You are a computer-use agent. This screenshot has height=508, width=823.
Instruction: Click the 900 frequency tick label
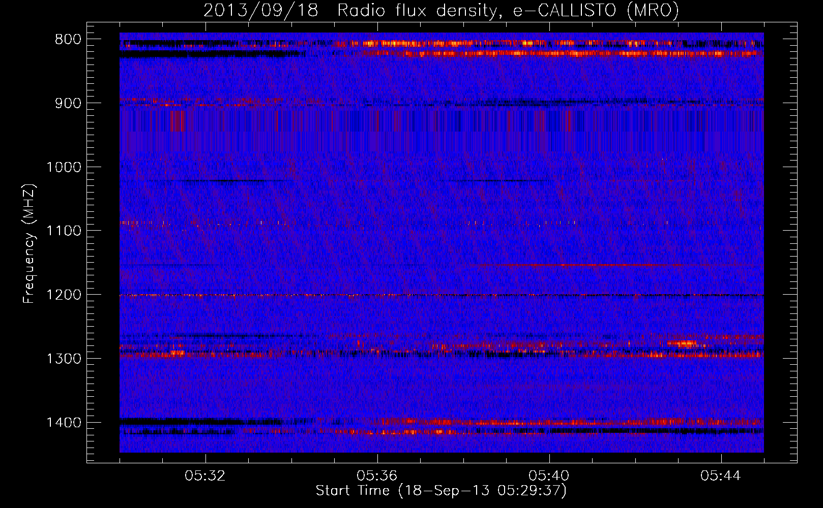click(68, 103)
